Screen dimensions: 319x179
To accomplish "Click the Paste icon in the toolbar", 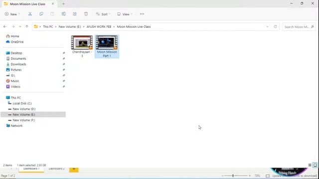I will 52,14.
